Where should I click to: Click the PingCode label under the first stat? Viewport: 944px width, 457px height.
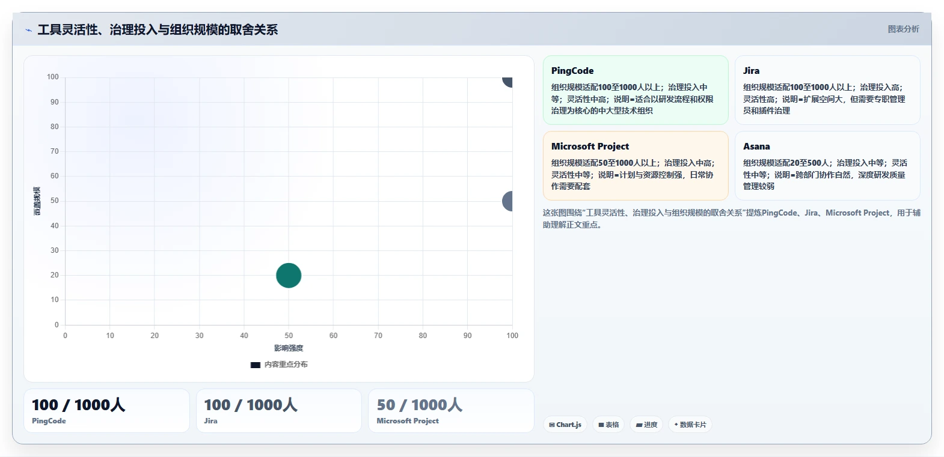pos(49,421)
